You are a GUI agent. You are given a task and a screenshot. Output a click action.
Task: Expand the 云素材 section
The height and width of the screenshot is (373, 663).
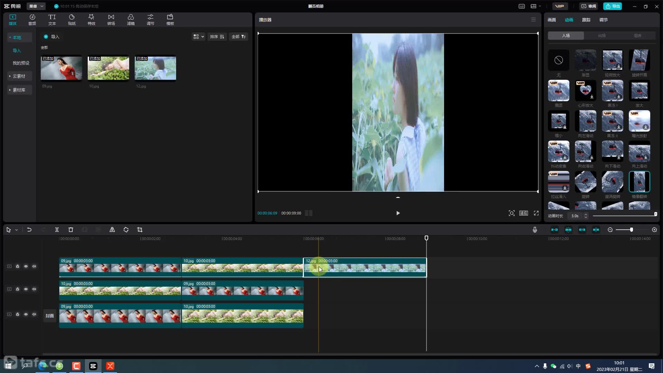19,76
